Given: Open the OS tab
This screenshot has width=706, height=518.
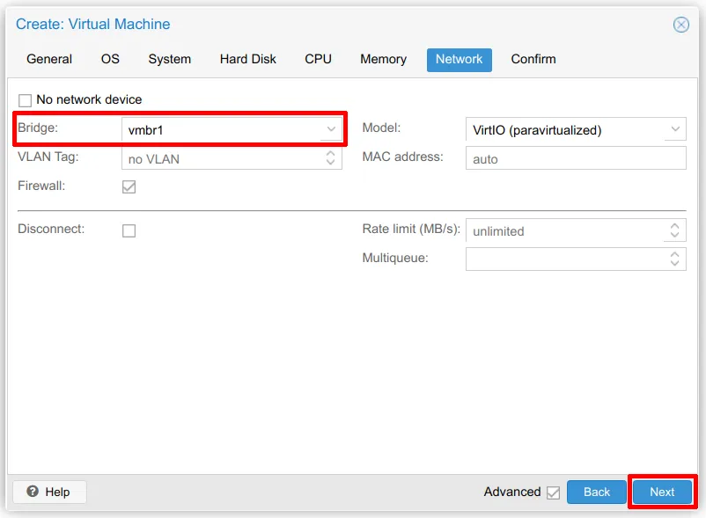Looking at the screenshot, I should (110, 59).
